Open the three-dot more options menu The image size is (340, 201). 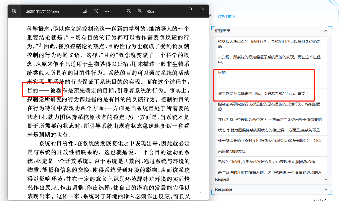[107, 11]
